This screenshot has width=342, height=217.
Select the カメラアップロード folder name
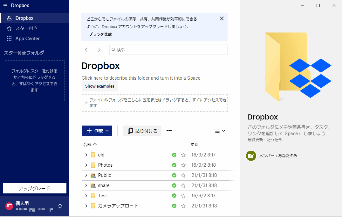118,206
